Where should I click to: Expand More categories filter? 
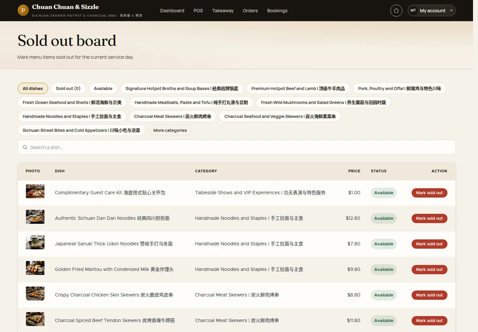click(170, 130)
